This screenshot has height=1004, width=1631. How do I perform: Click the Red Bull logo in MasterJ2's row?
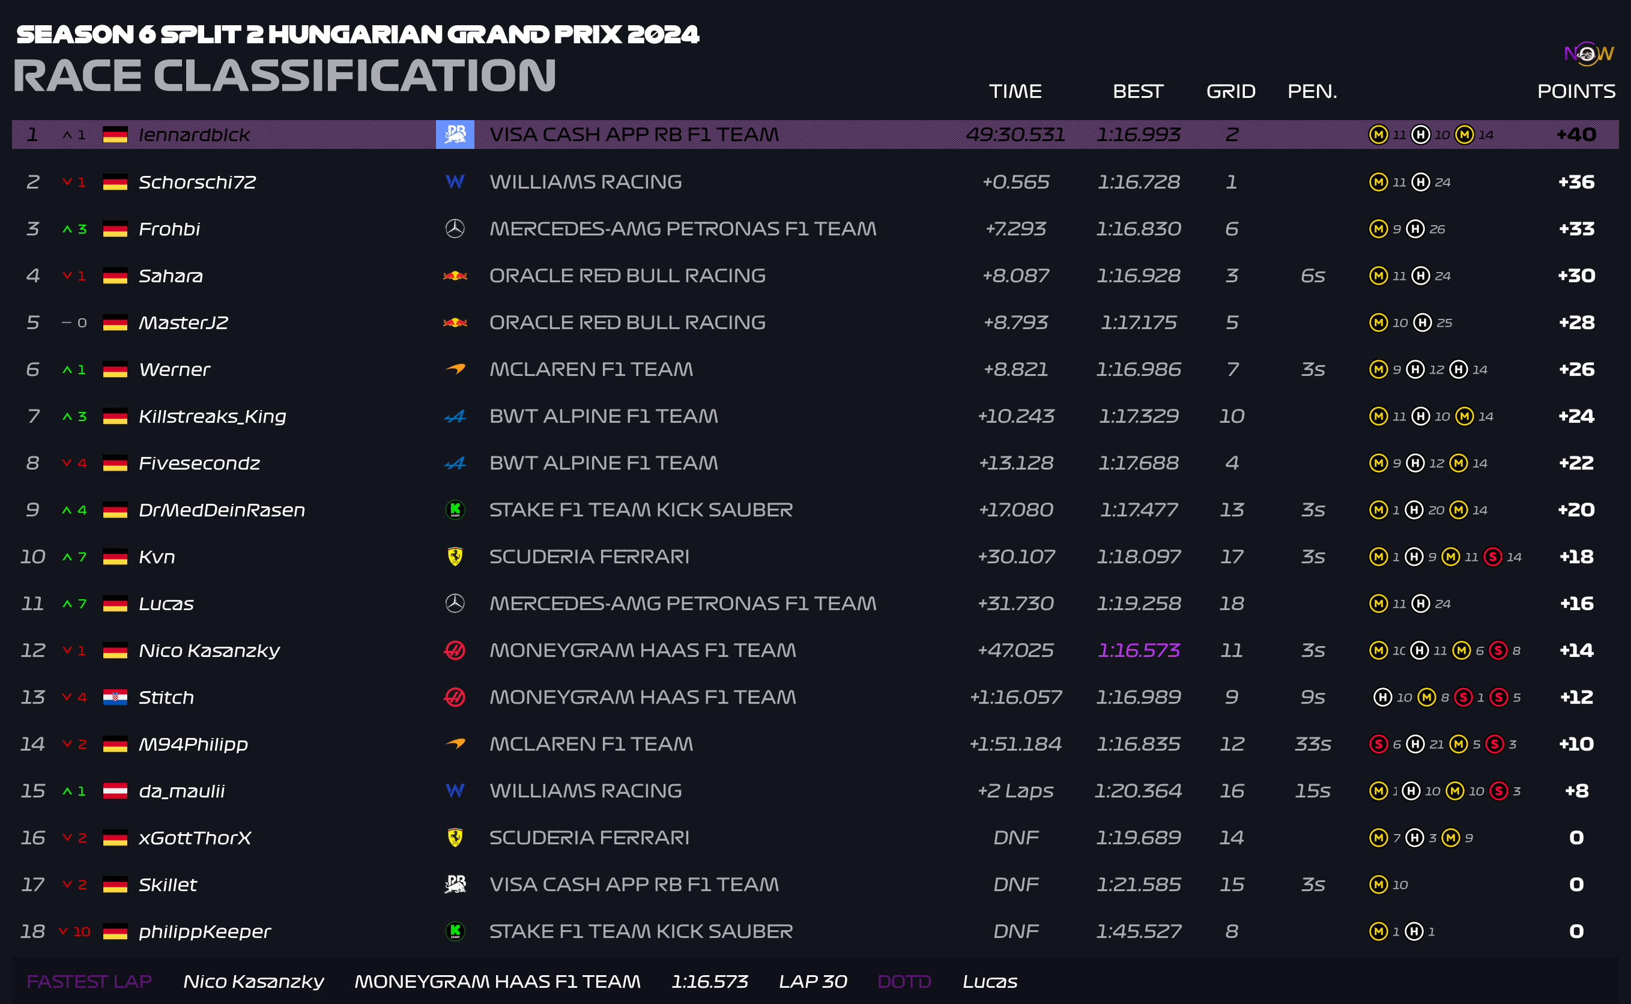(455, 322)
